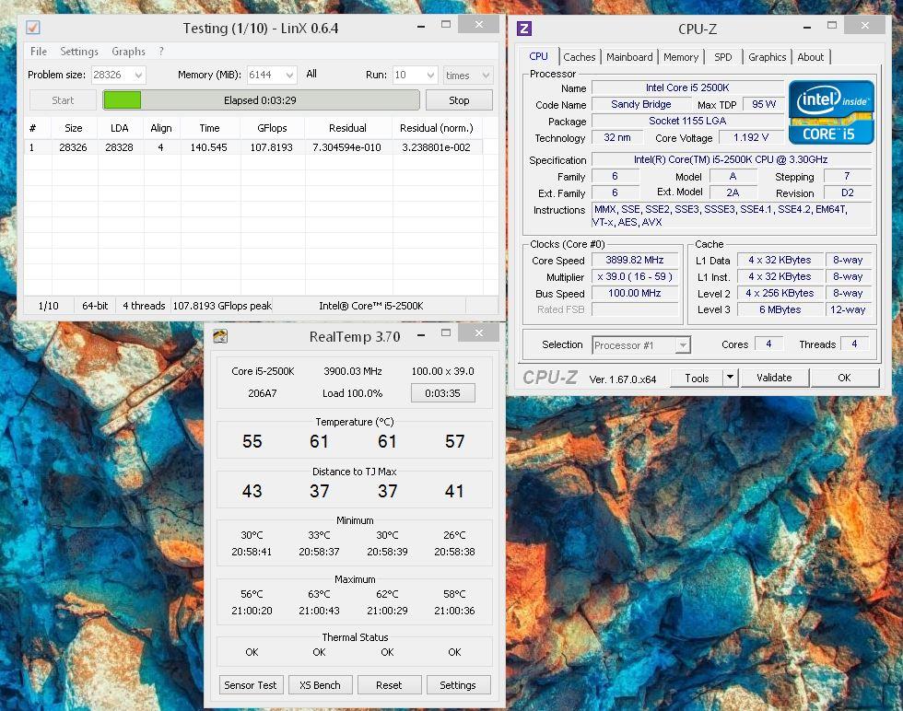
Task: Click the Stop button in LinX
Action: tap(459, 100)
